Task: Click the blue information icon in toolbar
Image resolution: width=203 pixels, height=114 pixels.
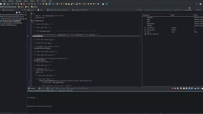Action: tap(107, 4)
